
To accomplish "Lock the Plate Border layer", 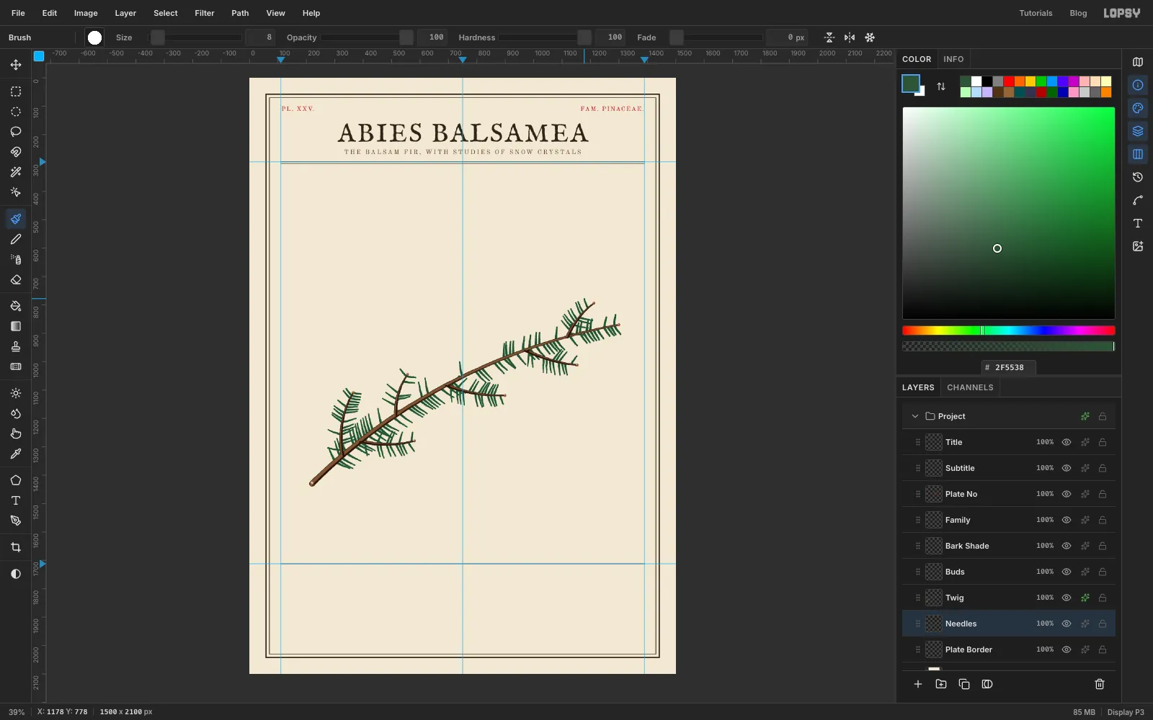I will pyautogui.click(x=1103, y=649).
